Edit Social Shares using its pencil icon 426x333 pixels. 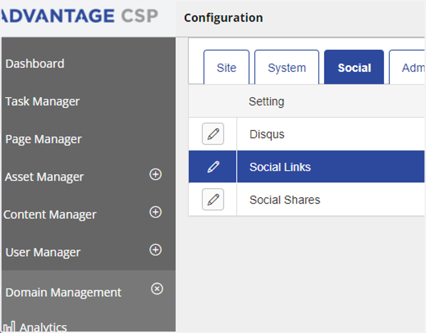(x=213, y=199)
